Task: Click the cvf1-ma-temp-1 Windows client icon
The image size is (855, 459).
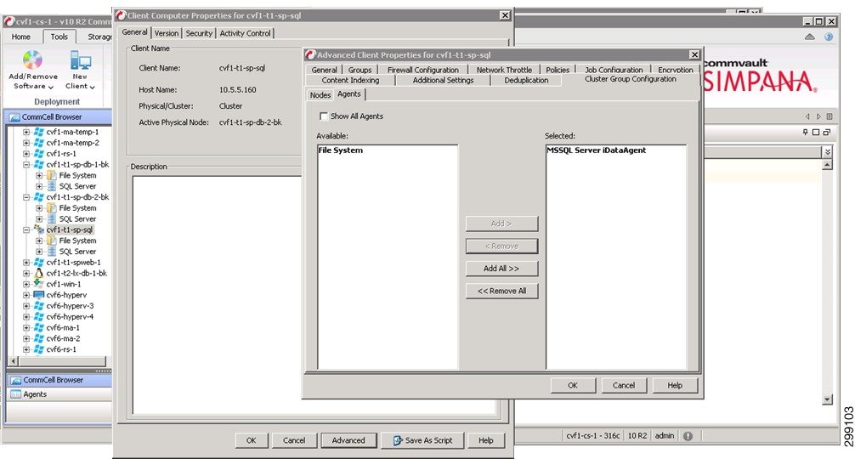Action: click(39, 132)
